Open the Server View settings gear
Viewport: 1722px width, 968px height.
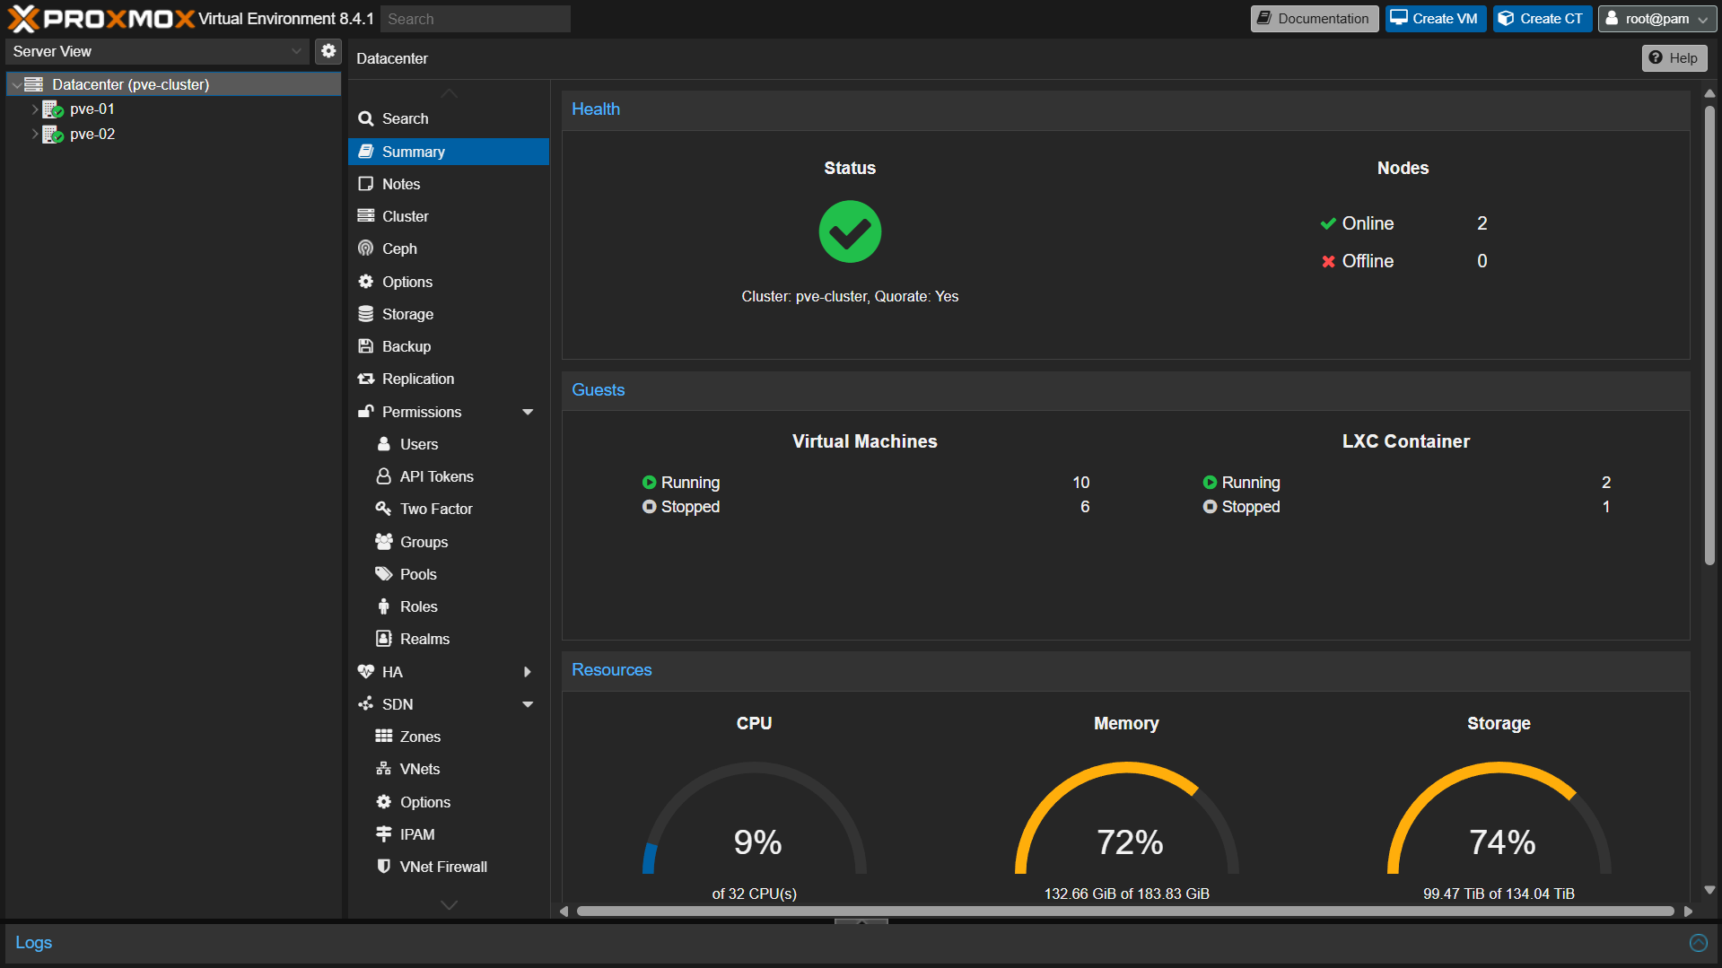coord(328,51)
